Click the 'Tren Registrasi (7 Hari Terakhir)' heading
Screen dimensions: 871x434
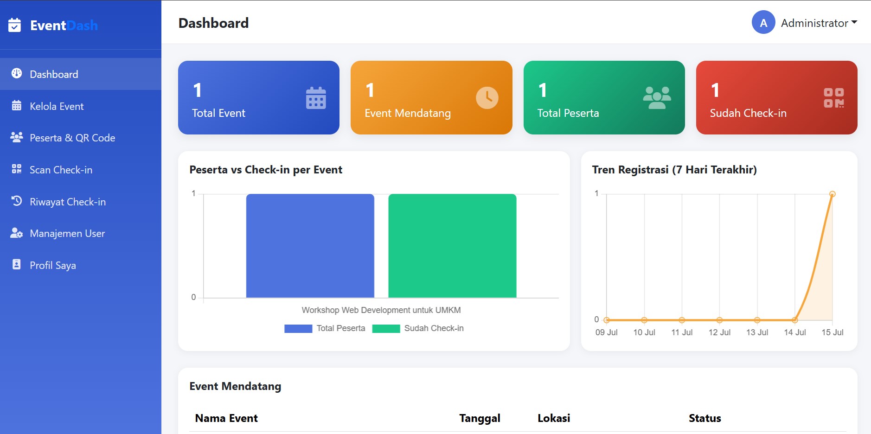[x=674, y=170]
